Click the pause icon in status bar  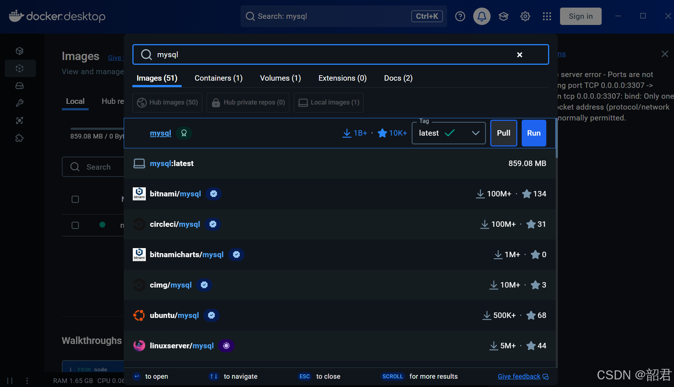10,381
